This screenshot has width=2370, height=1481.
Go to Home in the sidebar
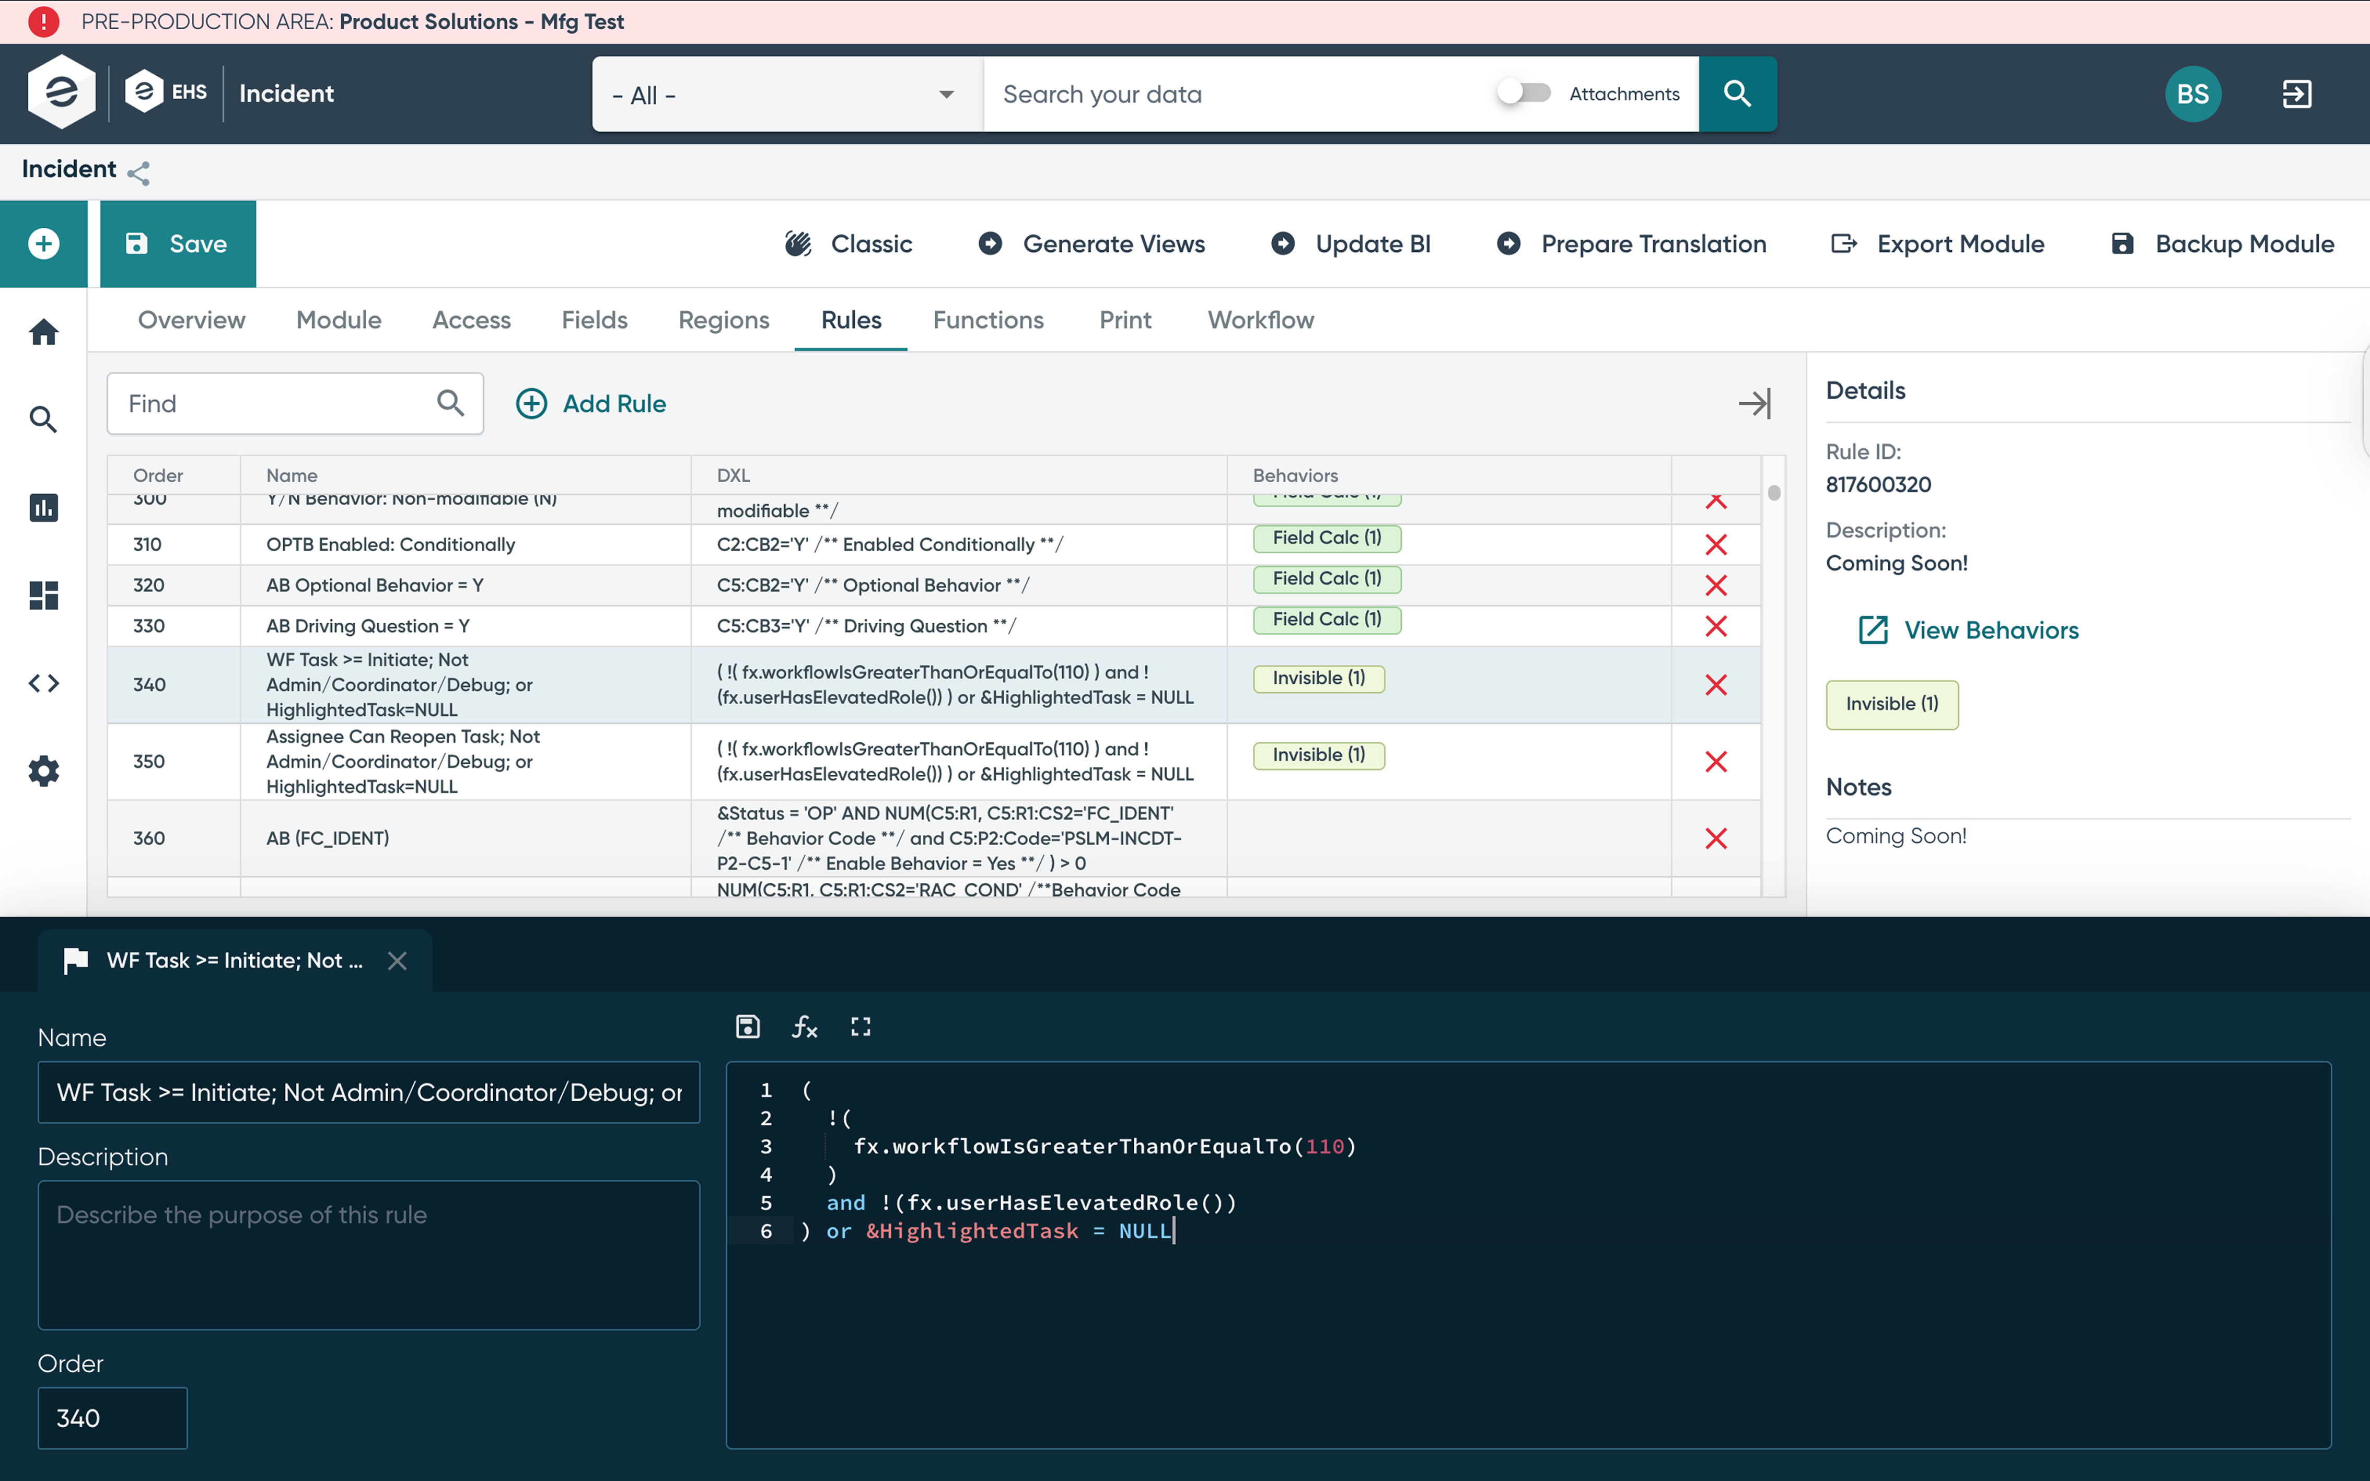tap(43, 332)
